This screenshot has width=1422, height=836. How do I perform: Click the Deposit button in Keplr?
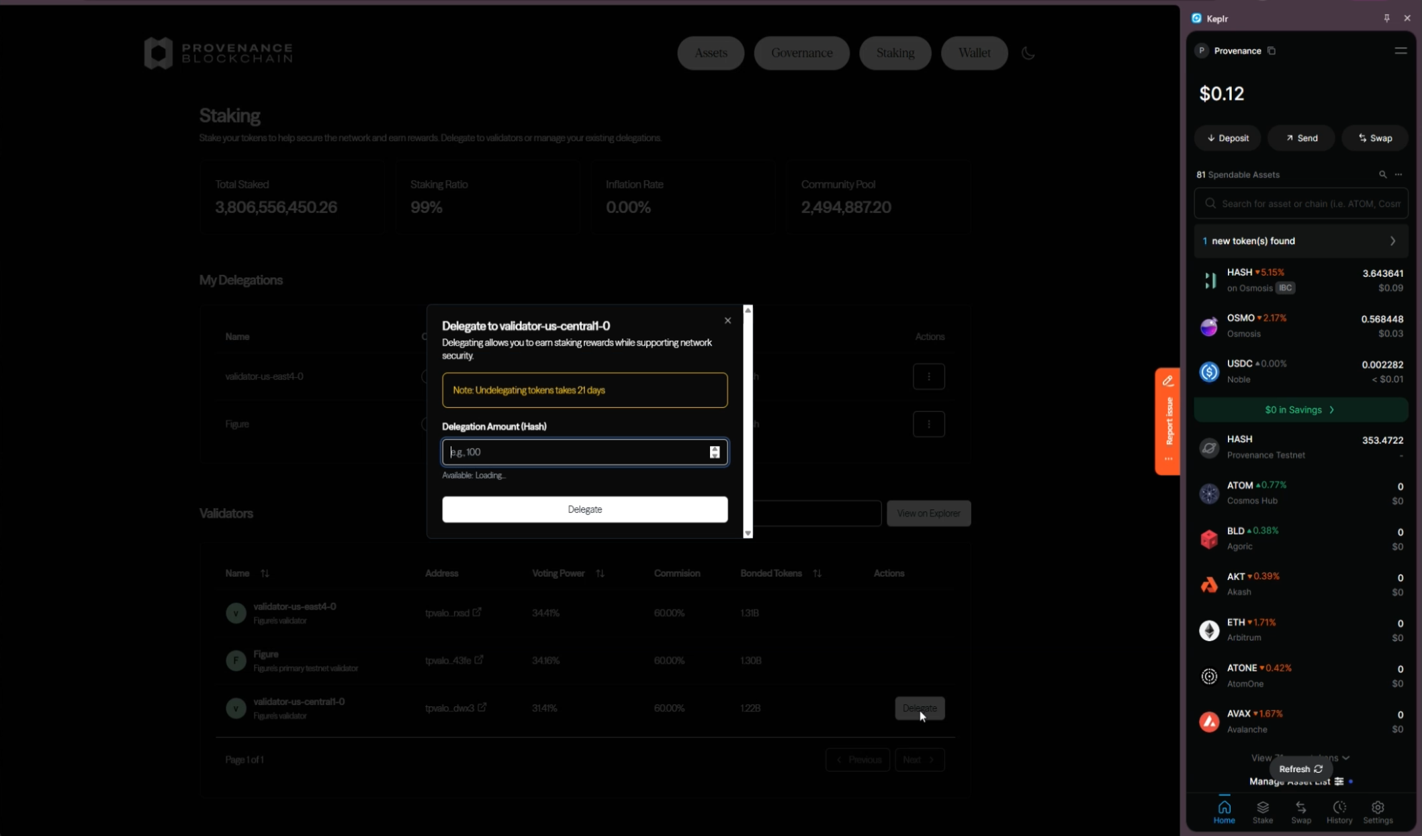[1227, 138]
